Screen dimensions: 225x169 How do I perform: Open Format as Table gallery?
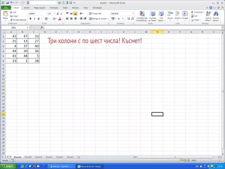click(x=153, y=16)
